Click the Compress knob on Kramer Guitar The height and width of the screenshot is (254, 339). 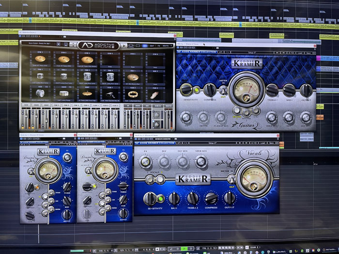(210, 90)
